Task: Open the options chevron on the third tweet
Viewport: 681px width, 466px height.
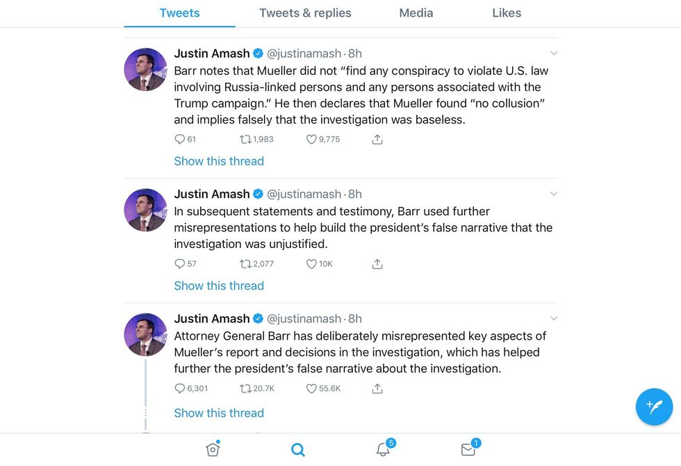Action: click(x=554, y=319)
